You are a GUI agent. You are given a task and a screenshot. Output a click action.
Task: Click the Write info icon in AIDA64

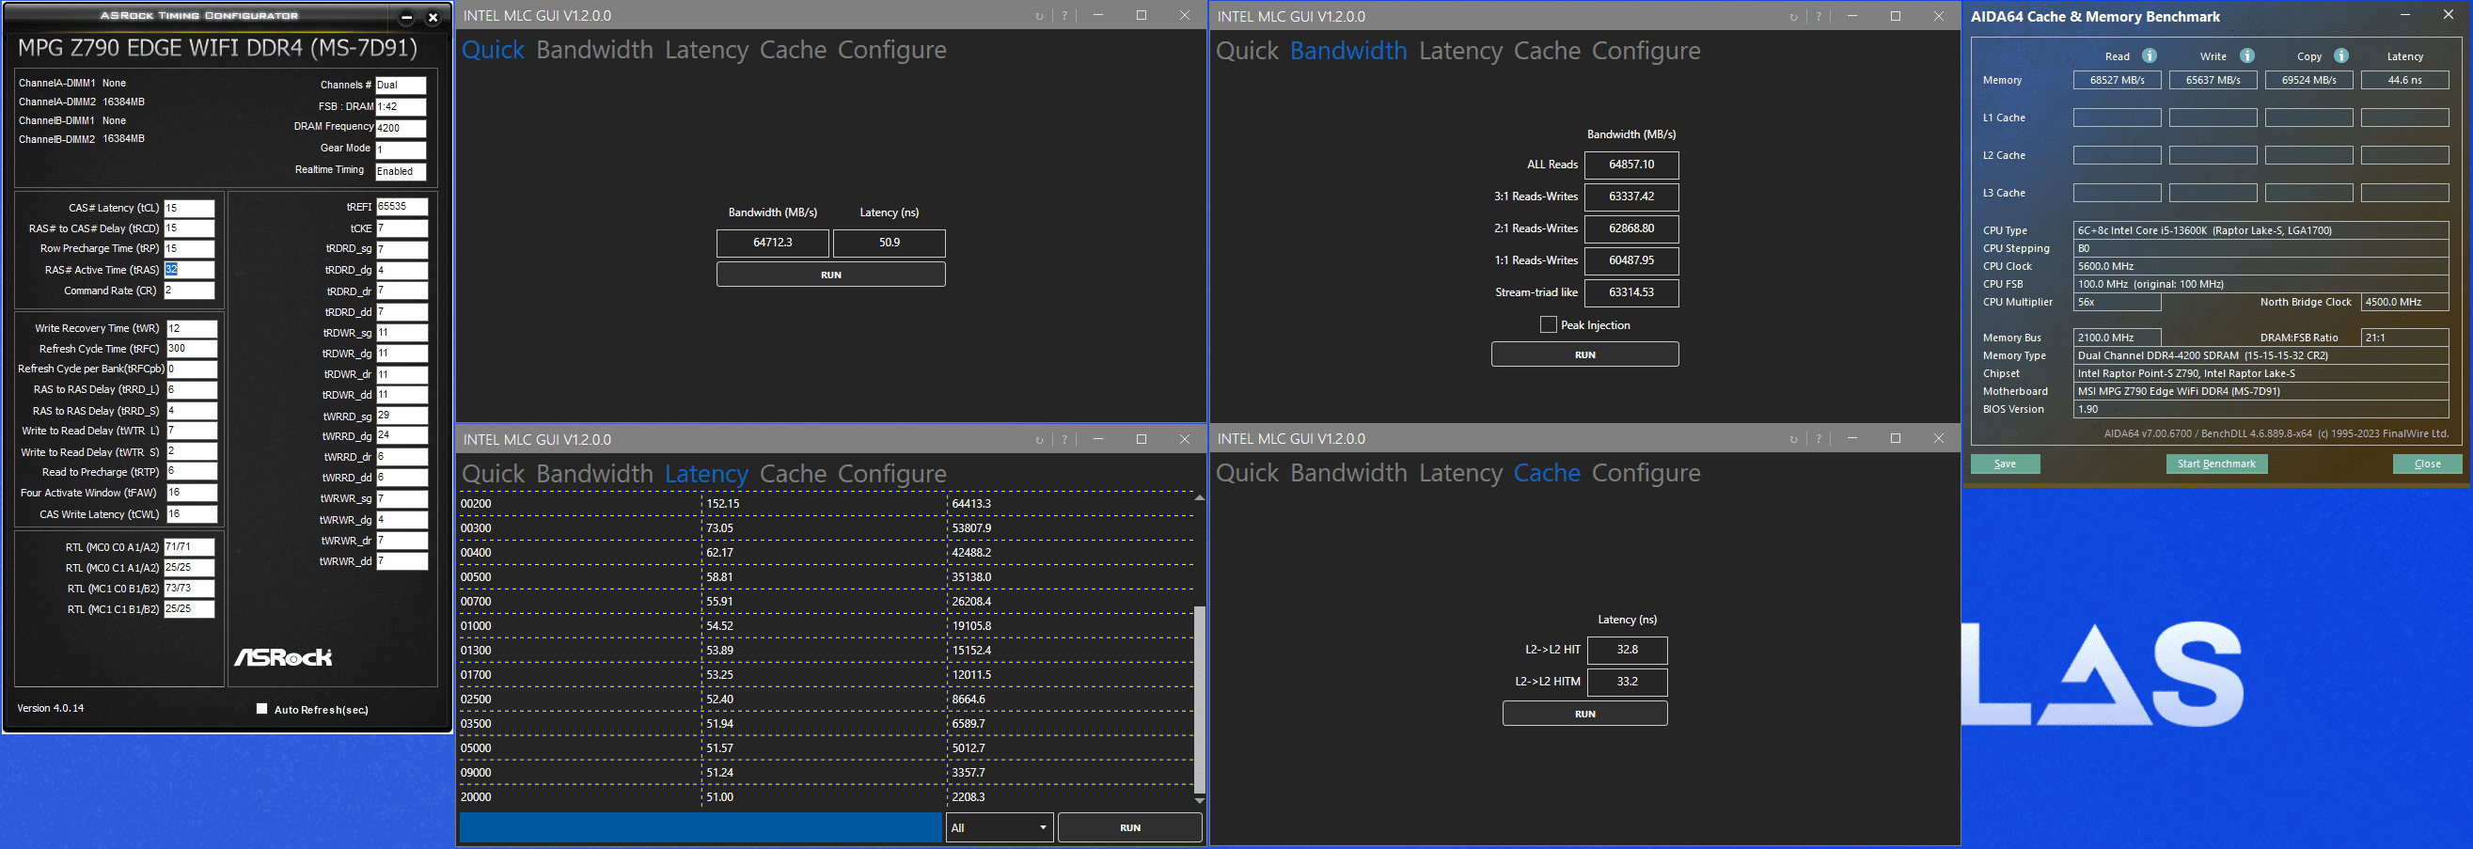2247,55
